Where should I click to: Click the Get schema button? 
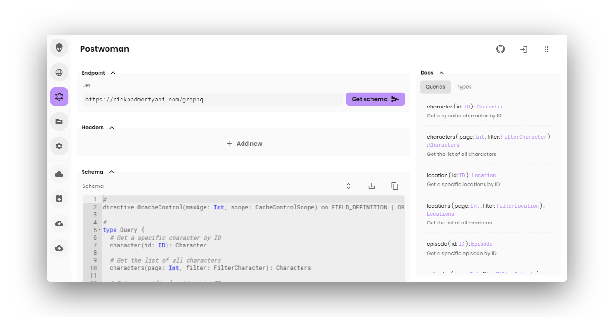point(375,99)
